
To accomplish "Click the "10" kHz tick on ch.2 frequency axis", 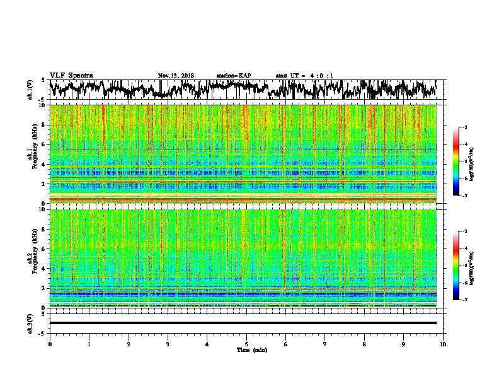I will point(43,209).
